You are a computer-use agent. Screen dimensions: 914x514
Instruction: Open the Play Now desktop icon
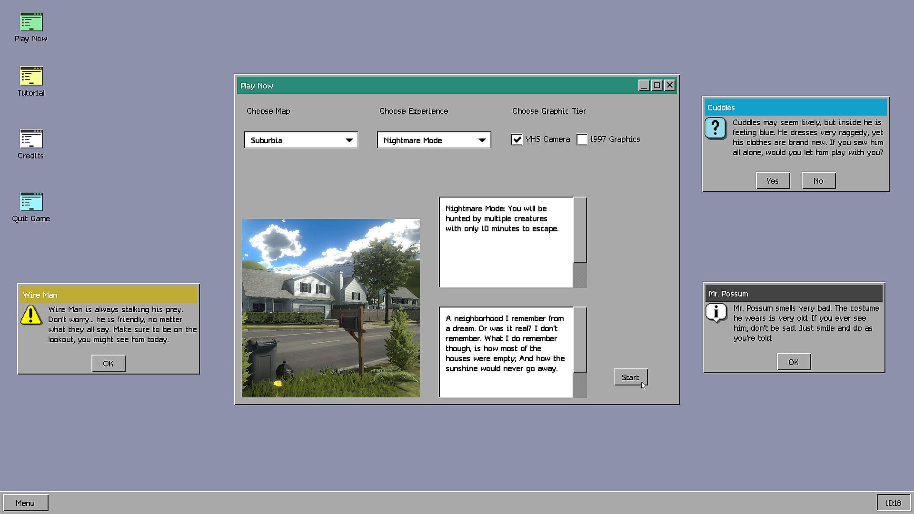(31, 22)
